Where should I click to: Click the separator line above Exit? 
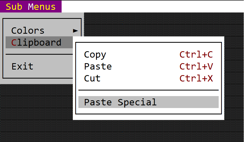pyautogui.click(x=39, y=54)
